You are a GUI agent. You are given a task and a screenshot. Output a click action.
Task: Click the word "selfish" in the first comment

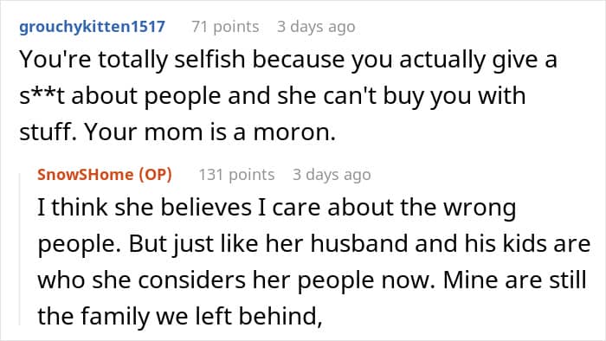click(210, 60)
